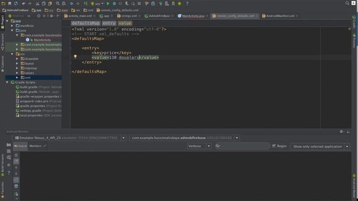Screen dimensions: 358x201
Task: Open Android Monitor settings gear
Action: (342, 132)
